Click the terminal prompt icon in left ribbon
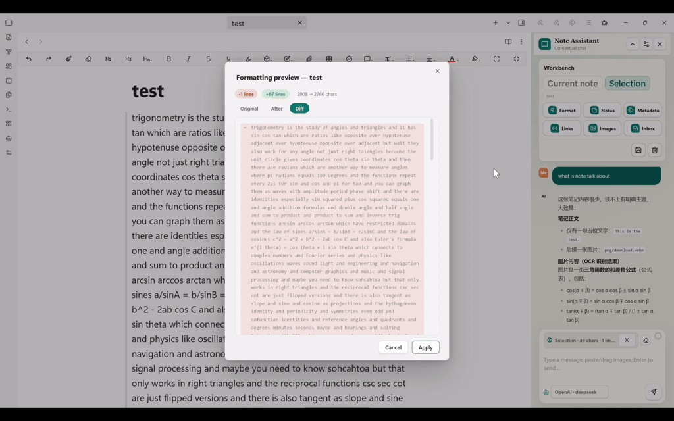This screenshot has height=421, width=674. point(9,110)
